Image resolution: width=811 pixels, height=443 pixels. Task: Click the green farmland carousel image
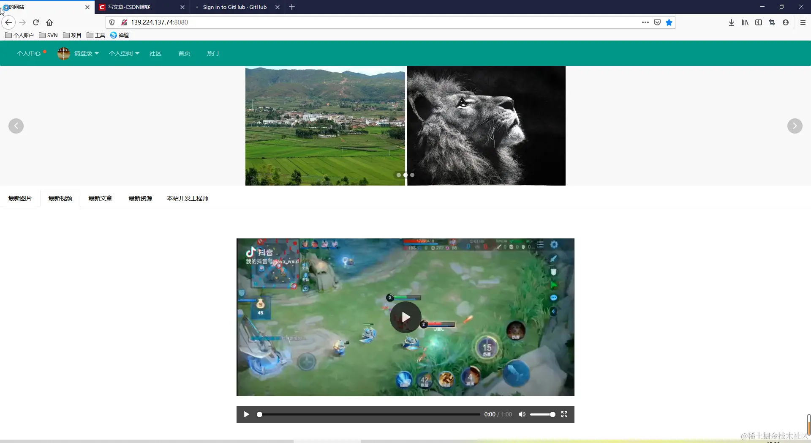pos(325,126)
